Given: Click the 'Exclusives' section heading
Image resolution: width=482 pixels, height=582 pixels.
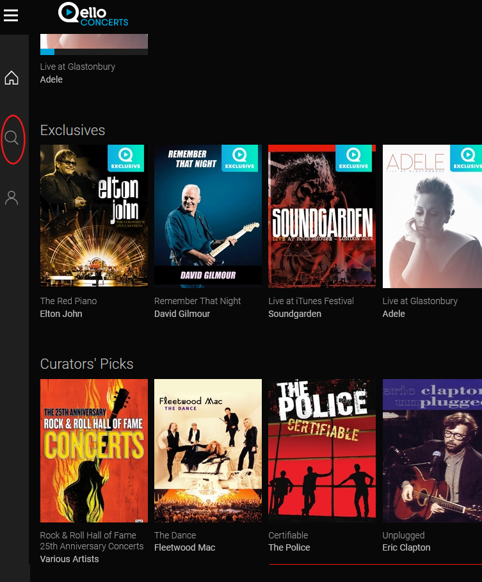Looking at the screenshot, I should click(x=72, y=130).
